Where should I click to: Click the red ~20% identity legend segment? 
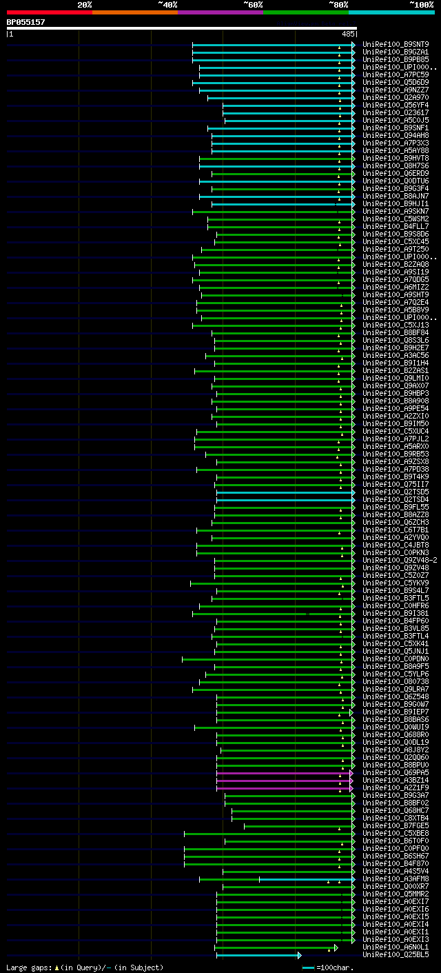click(50, 12)
